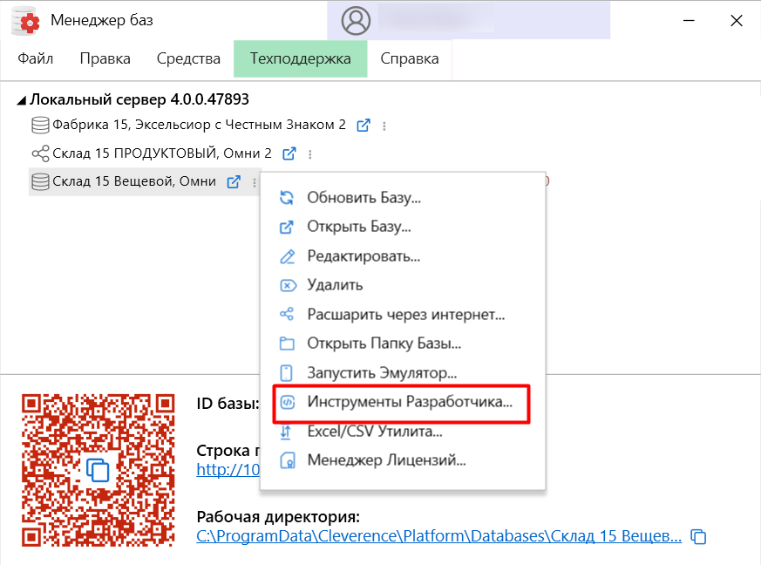The image size is (761, 565).
Task: Open Менеджер Лицензий from the menu
Action: click(377, 460)
